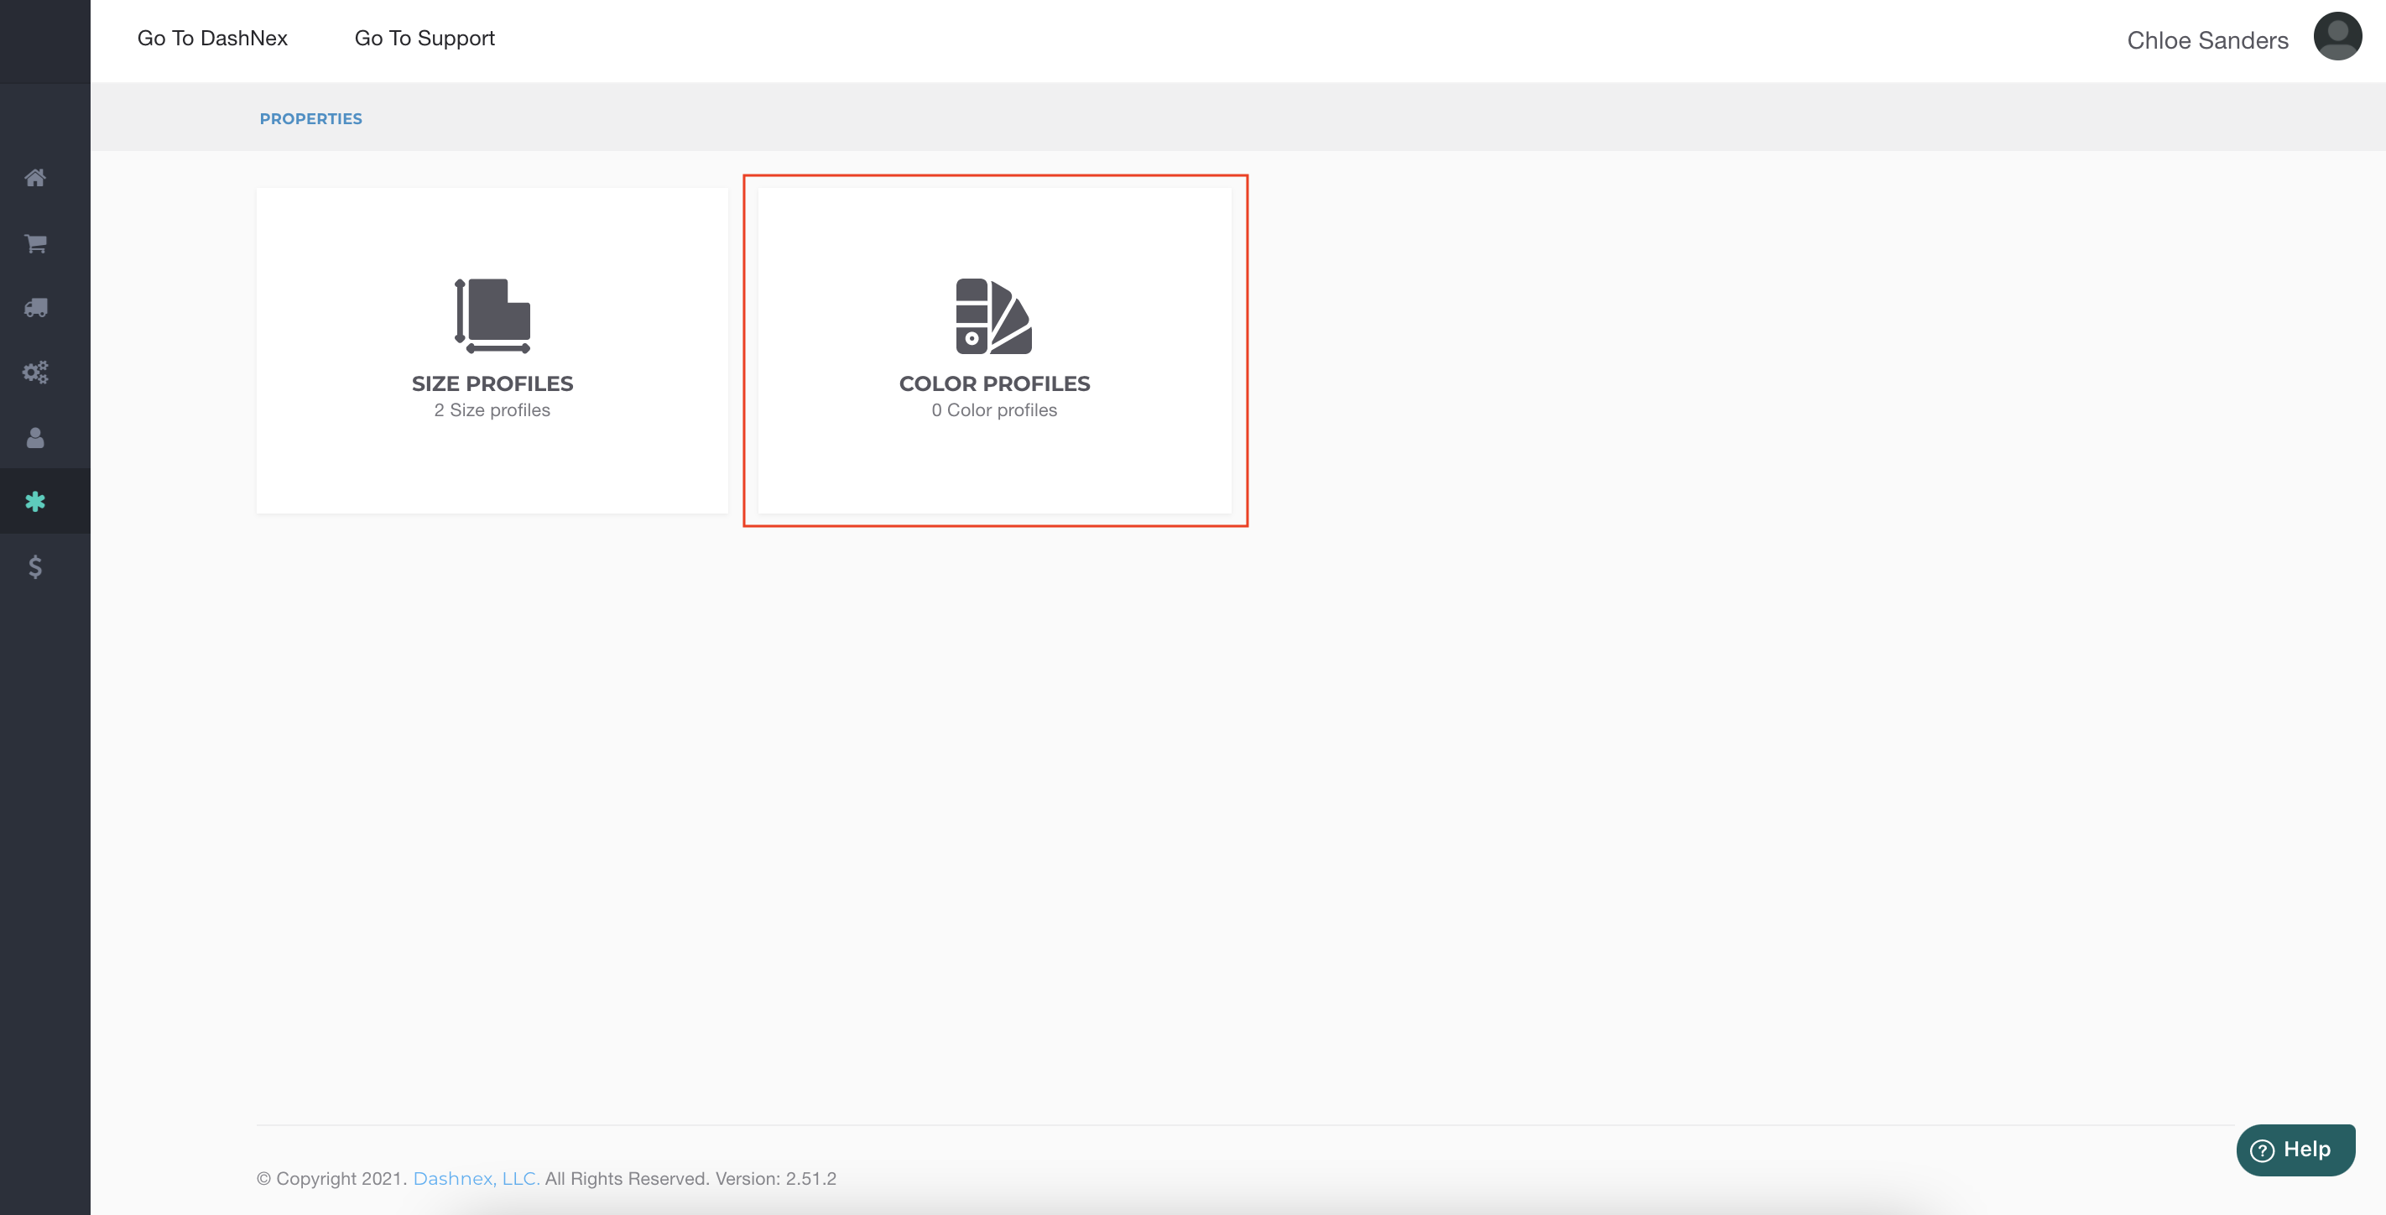Select the green asterisk properties icon

click(35, 501)
